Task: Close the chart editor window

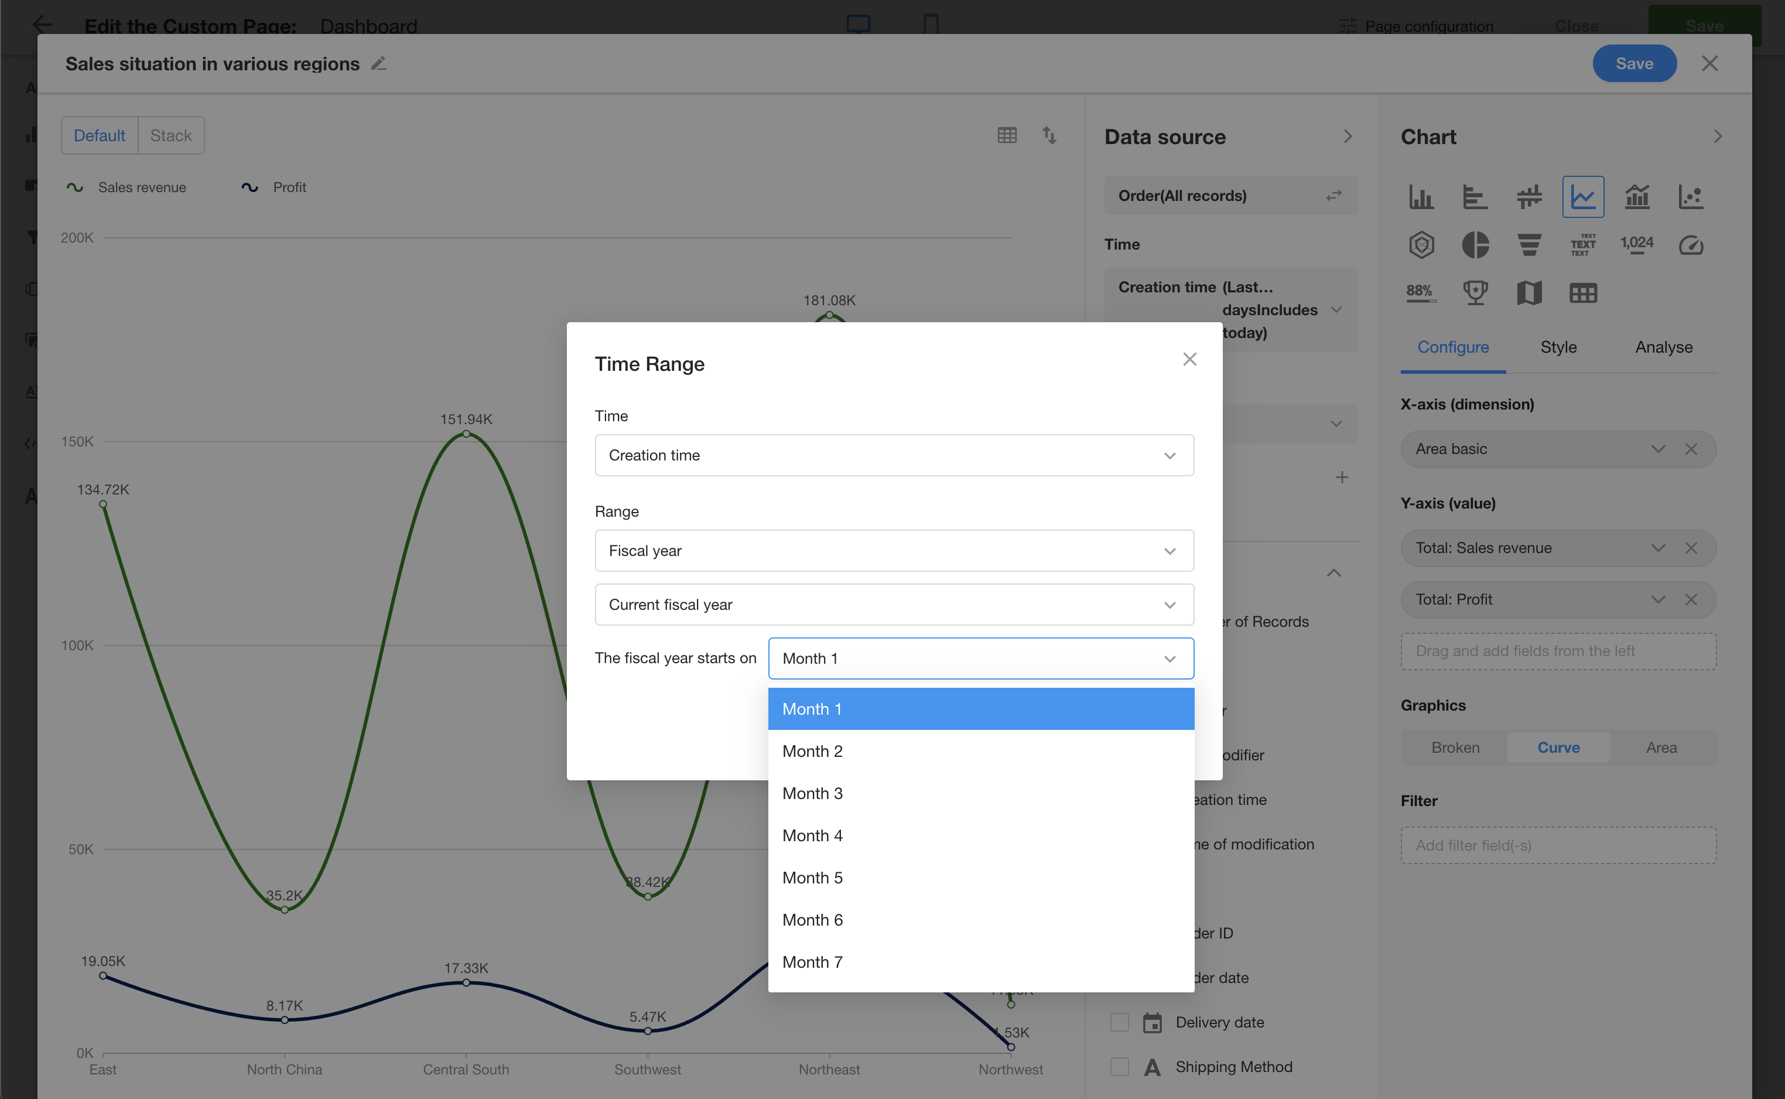Action: (x=1709, y=63)
